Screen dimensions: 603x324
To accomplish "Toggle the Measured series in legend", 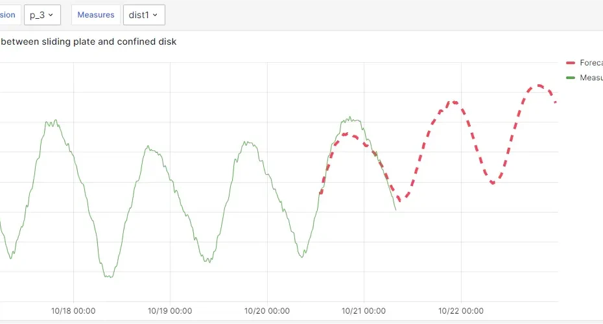I will (x=591, y=78).
